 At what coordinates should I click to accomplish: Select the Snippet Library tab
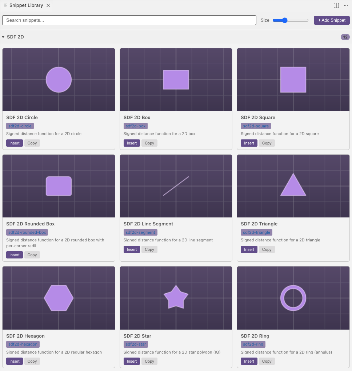pos(26,5)
